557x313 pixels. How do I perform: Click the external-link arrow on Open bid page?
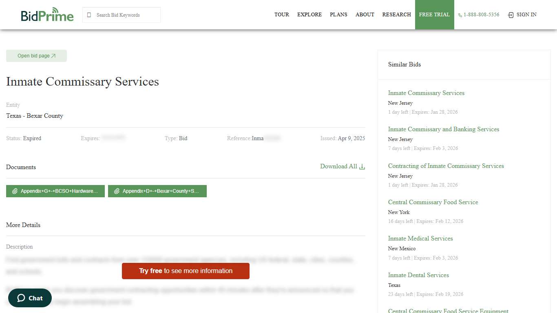point(53,55)
